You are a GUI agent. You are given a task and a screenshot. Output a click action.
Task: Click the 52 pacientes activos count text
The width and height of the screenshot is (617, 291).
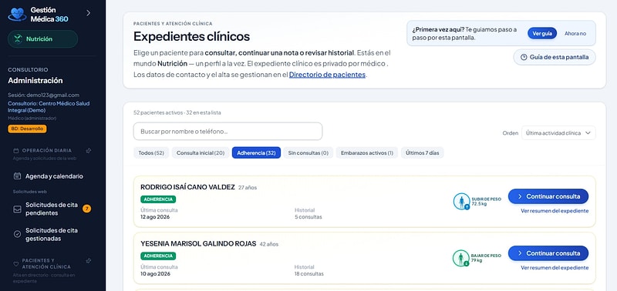click(x=159, y=112)
